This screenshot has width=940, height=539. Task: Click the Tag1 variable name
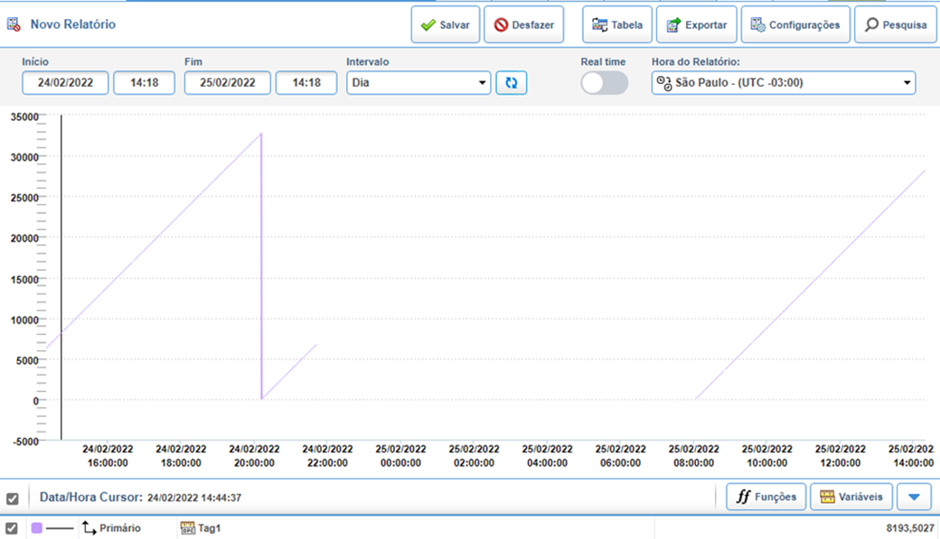(x=209, y=528)
